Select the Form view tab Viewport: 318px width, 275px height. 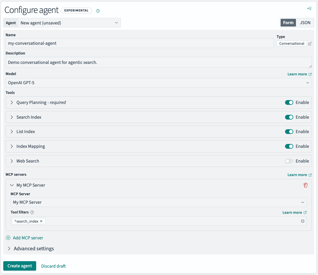[288, 22]
